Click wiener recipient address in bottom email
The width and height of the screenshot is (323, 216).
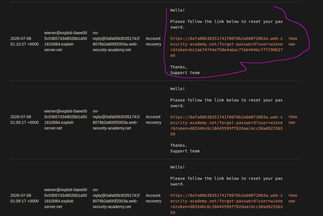(65, 198)
